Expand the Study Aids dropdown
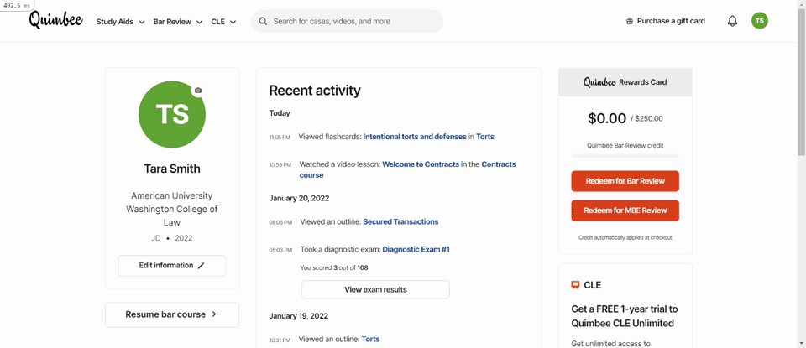The image size is (806, 348). click(120, 22)
